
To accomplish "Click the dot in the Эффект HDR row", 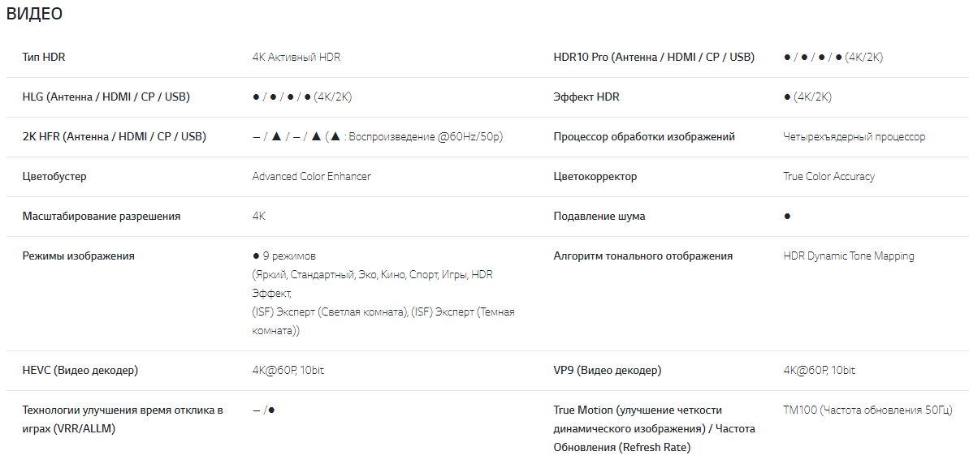I will 787,97.
